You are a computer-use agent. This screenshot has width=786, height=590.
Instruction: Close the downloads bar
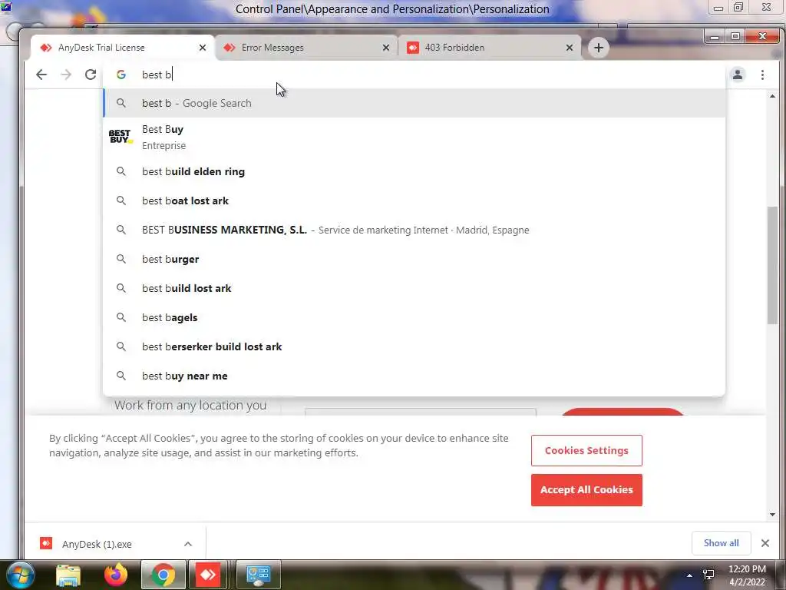pyautogui.click(x=765, y=543)
